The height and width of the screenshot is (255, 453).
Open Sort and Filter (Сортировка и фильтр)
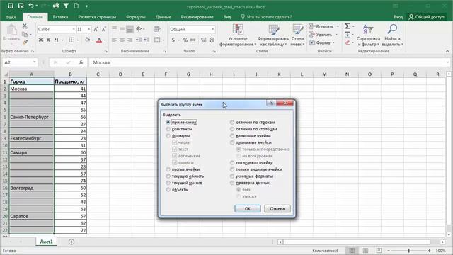[368, 35]
